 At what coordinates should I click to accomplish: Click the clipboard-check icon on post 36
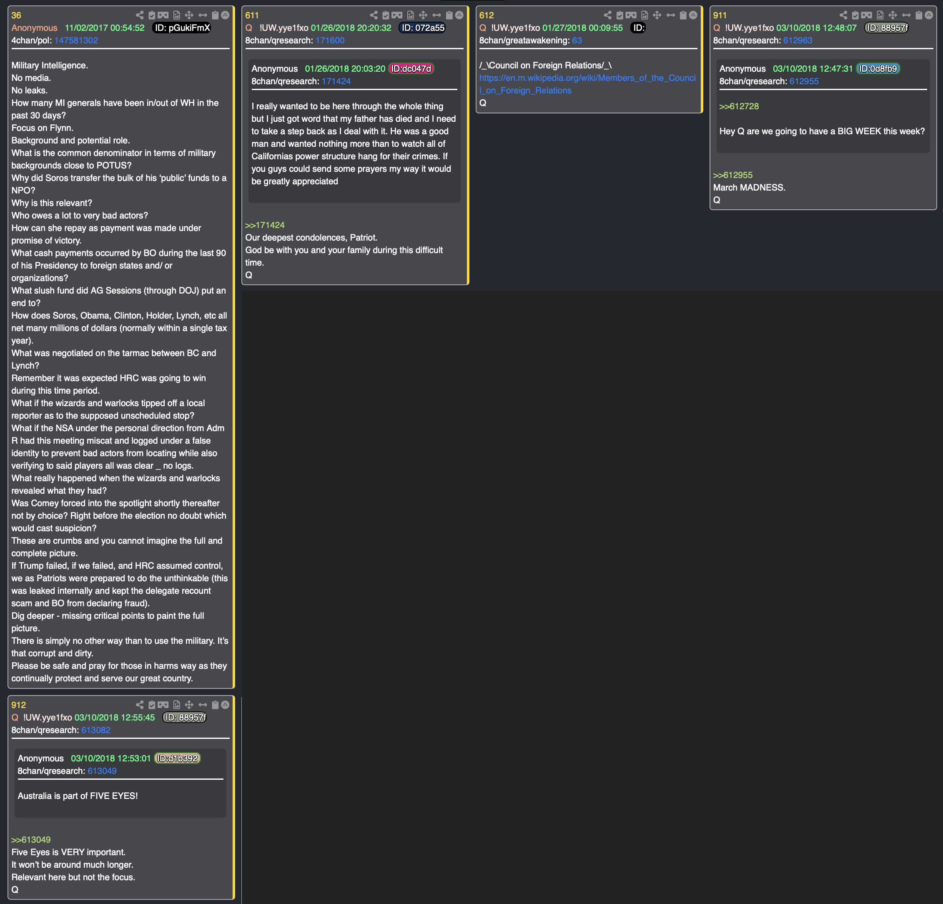click(152, 15)
